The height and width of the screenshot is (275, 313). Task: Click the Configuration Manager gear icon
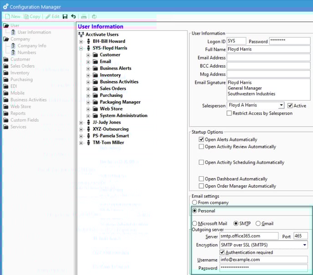[x=5, y=6]
